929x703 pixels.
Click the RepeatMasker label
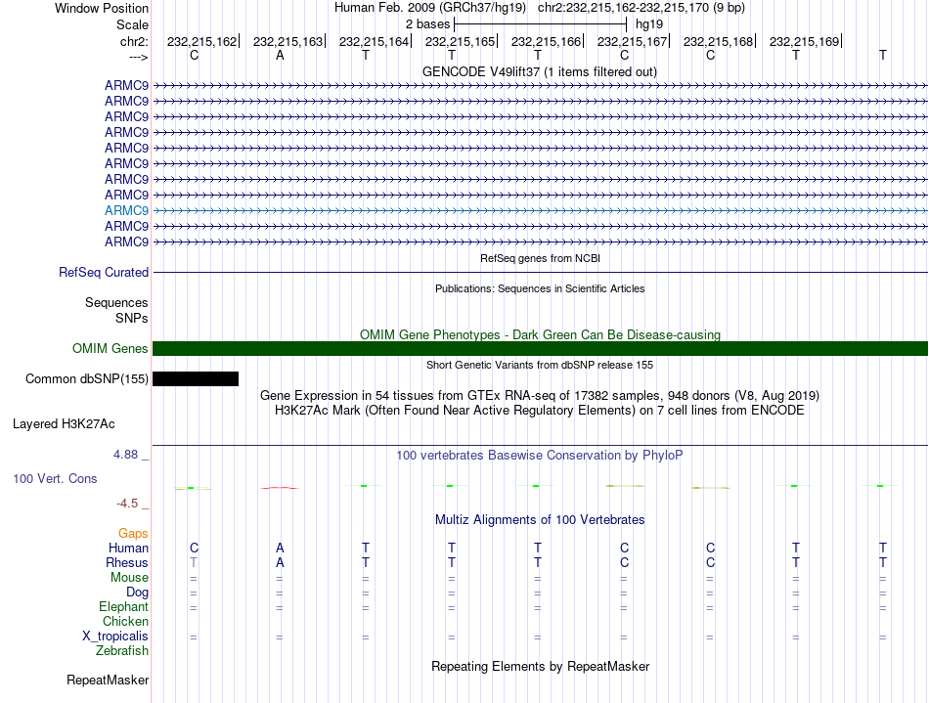click(108, 680)
